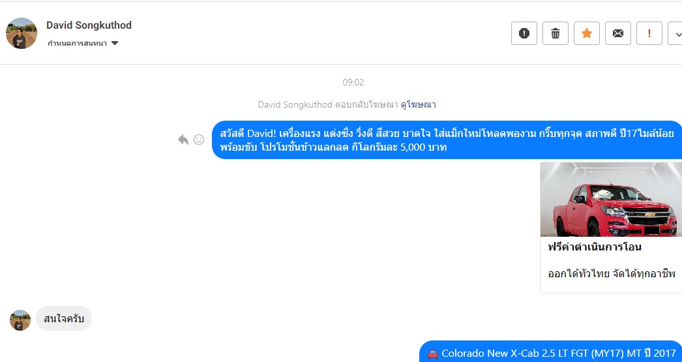This screenshot has height=362, width=682.
Task: Open David Songkuthod's header profile picture
Action: (x=22, y=33)
